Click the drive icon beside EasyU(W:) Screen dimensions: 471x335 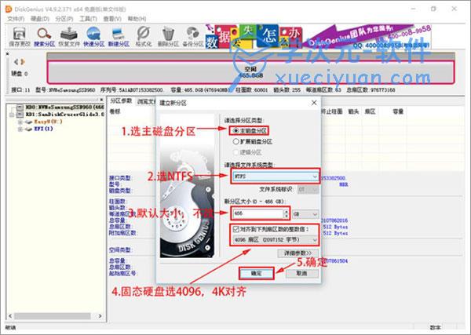[x=28, y=122]
